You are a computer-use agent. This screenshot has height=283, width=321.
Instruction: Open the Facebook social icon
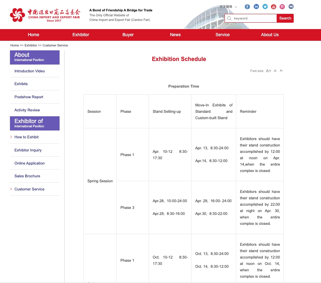(247, 7)
